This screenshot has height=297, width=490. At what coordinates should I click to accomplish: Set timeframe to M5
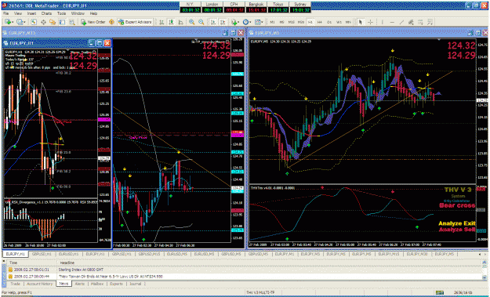(281, 22)
